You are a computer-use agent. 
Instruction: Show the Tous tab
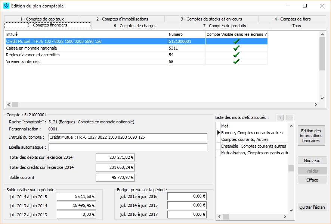(296, 26)
